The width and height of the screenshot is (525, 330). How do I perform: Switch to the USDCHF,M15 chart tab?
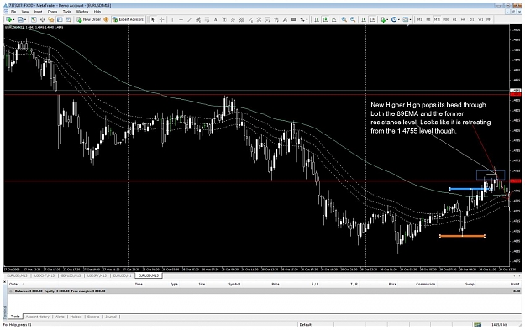(45, 275)
